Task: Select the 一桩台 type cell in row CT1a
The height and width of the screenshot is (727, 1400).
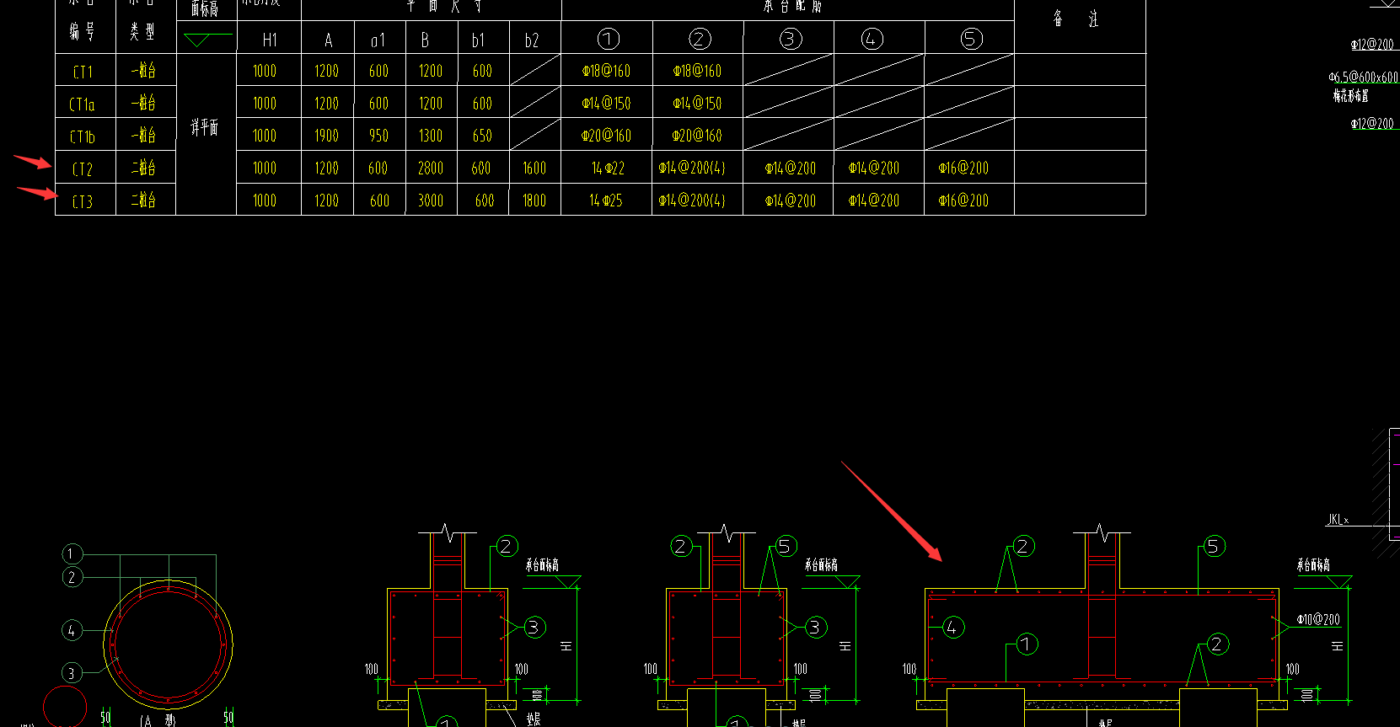Action: 143,104
